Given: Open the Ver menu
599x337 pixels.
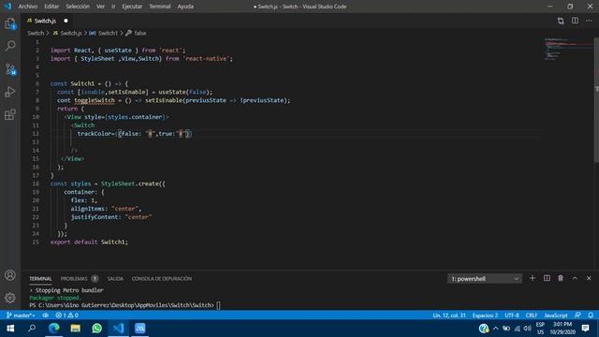Looking at the screenshot, I should coord(100,7).
